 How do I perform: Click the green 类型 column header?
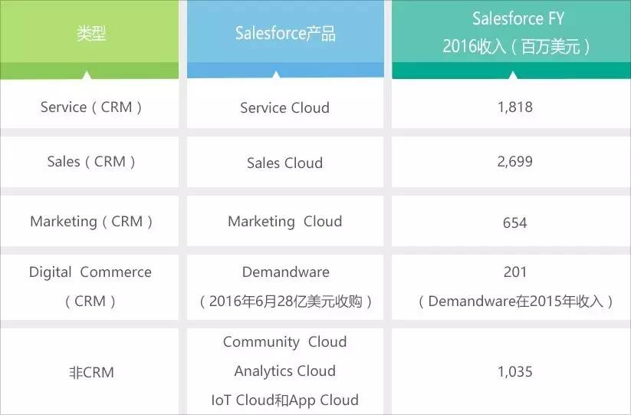click(90, 35)
